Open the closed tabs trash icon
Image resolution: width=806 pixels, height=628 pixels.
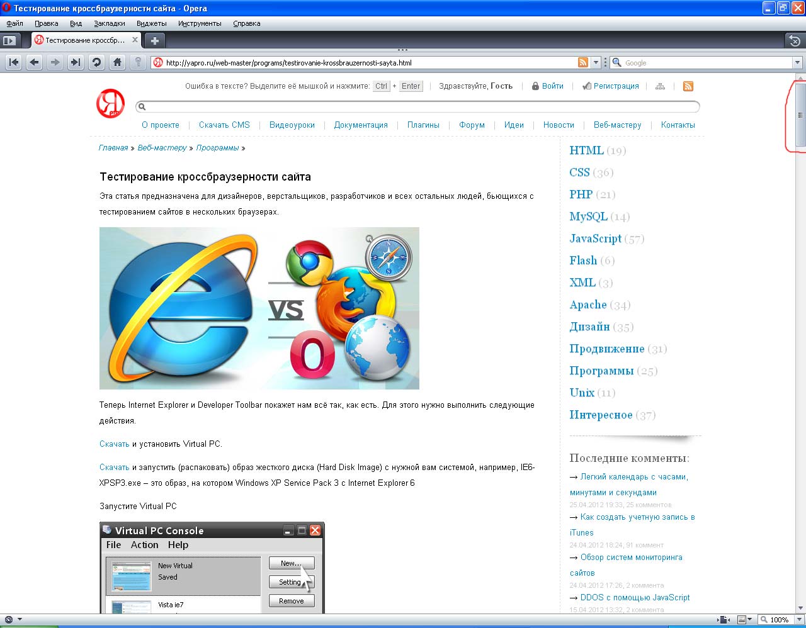tap(795, 41)
